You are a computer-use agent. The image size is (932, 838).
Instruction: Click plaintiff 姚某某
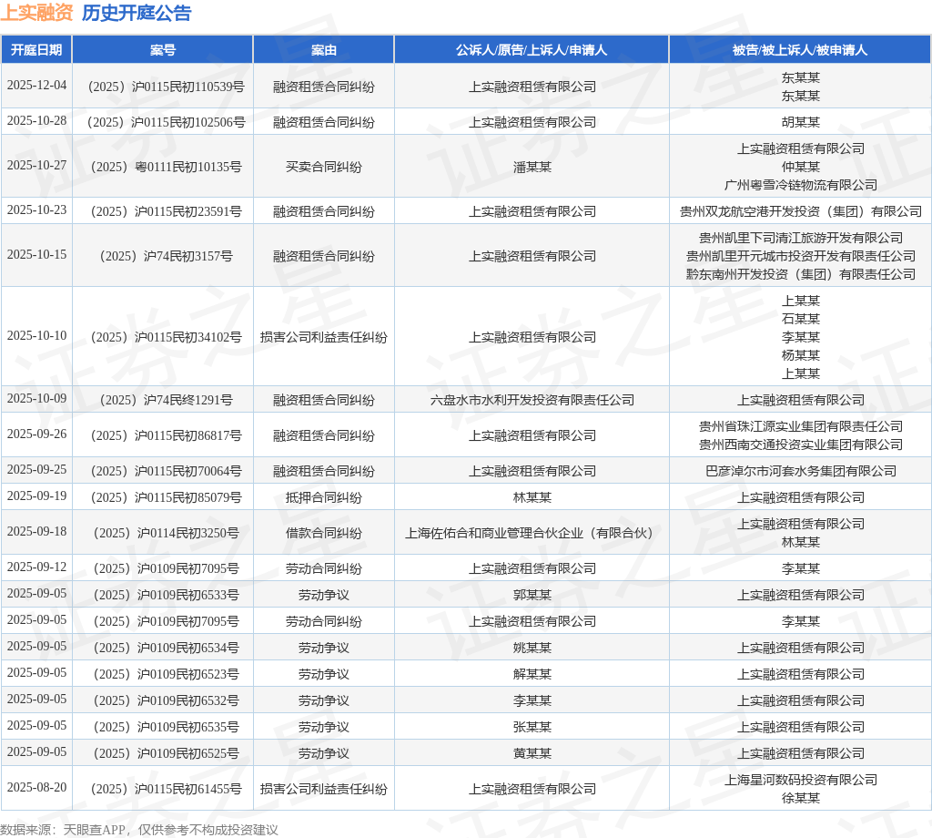pyautogui.click(x=532, y=649)
